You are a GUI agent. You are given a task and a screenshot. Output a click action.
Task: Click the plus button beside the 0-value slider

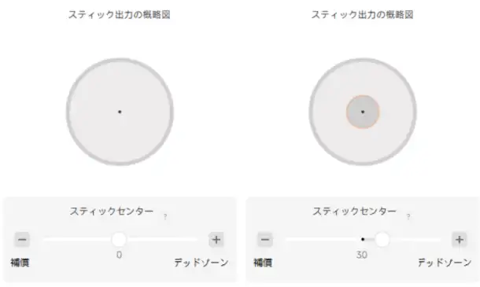click(x=216, y=239)
